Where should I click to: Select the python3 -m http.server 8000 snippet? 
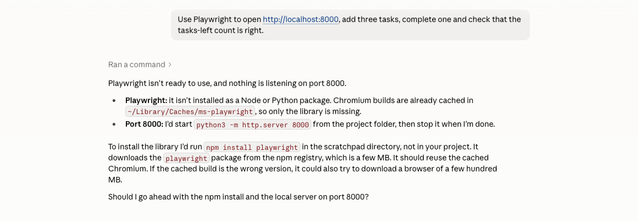253,125
